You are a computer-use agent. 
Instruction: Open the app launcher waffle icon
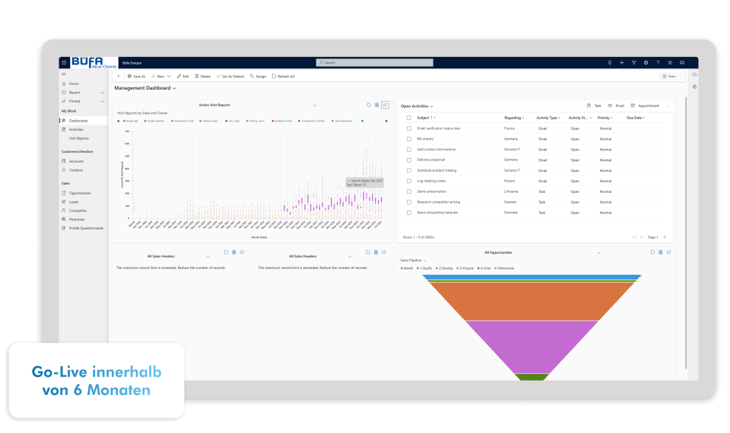coord(64,62)
